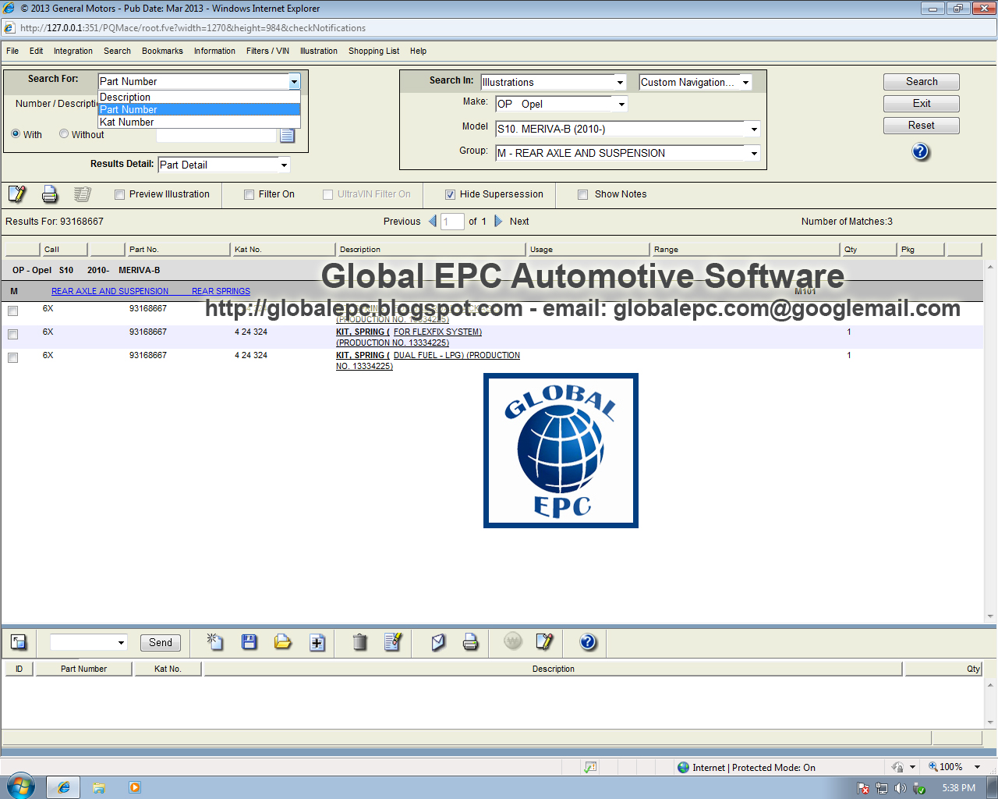Open shopping list notes pencil icon
Viewport: 998px width, 799px height.
(x=544, y=641)
